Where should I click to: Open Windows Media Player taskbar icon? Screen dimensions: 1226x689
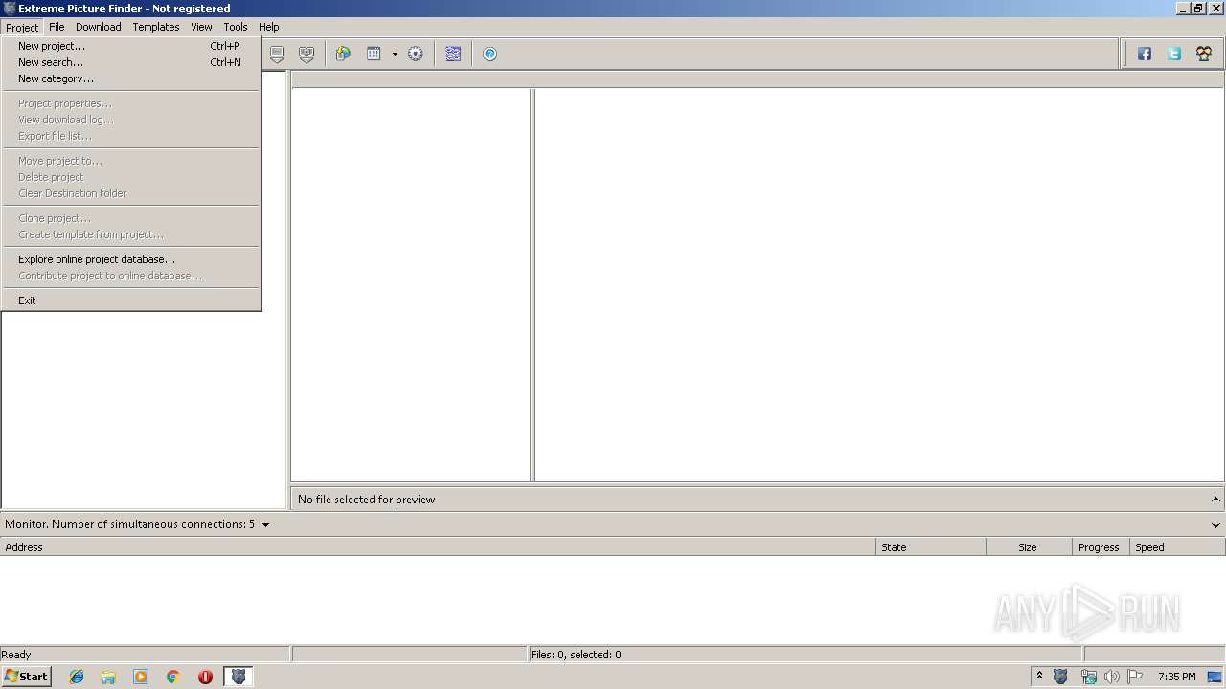pos(141,677)
